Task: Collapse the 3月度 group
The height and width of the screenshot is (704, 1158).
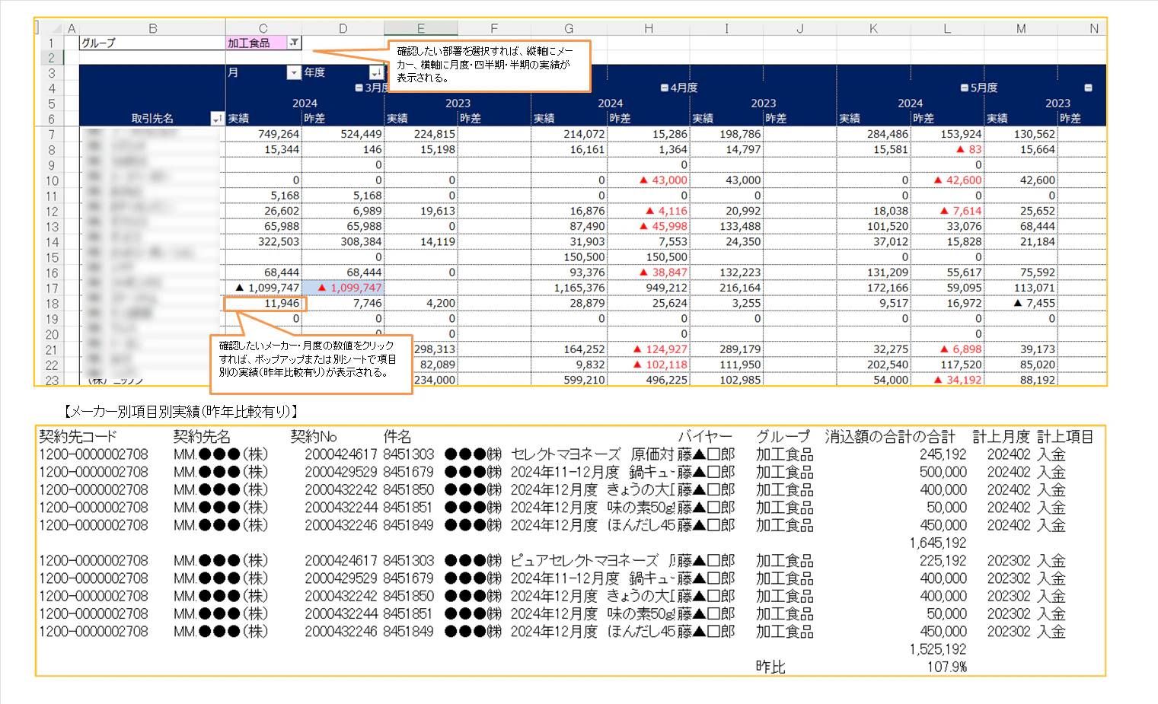Action: tap(359, 88)
